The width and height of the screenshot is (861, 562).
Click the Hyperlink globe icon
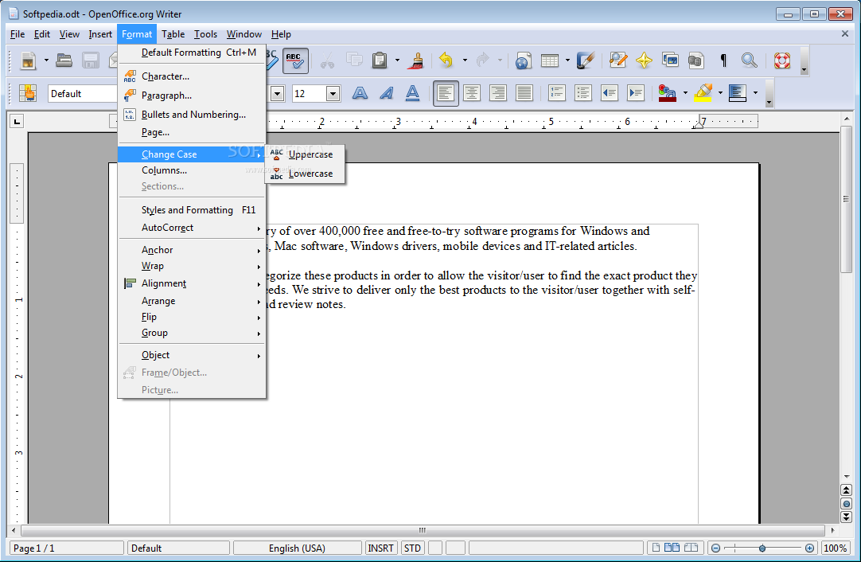click(523, 60)
